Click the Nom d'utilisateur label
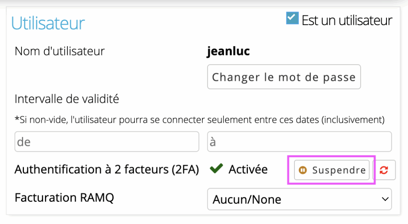408x224 pixels. (60, 51)
